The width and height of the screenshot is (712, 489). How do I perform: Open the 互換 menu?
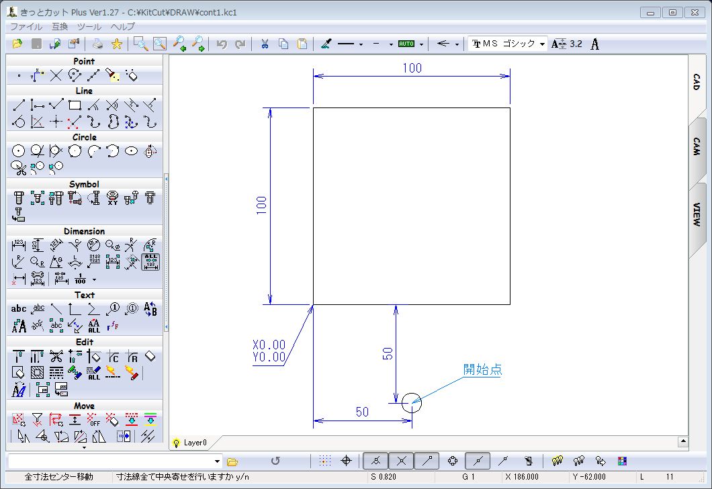coord(60,27)
